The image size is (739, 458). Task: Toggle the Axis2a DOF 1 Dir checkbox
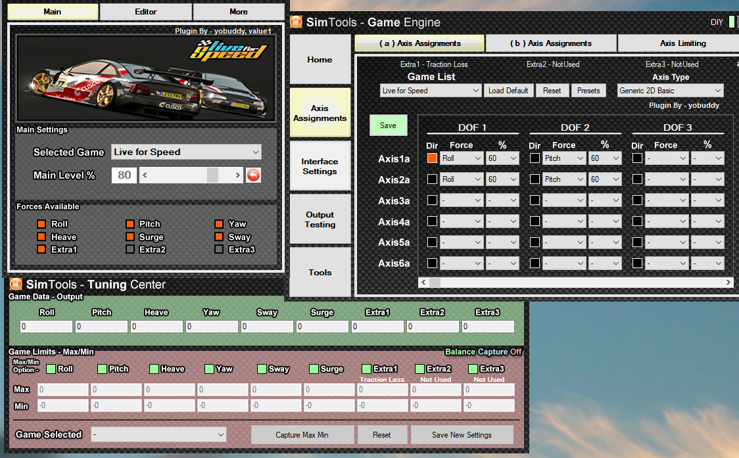tap(432, 179)
